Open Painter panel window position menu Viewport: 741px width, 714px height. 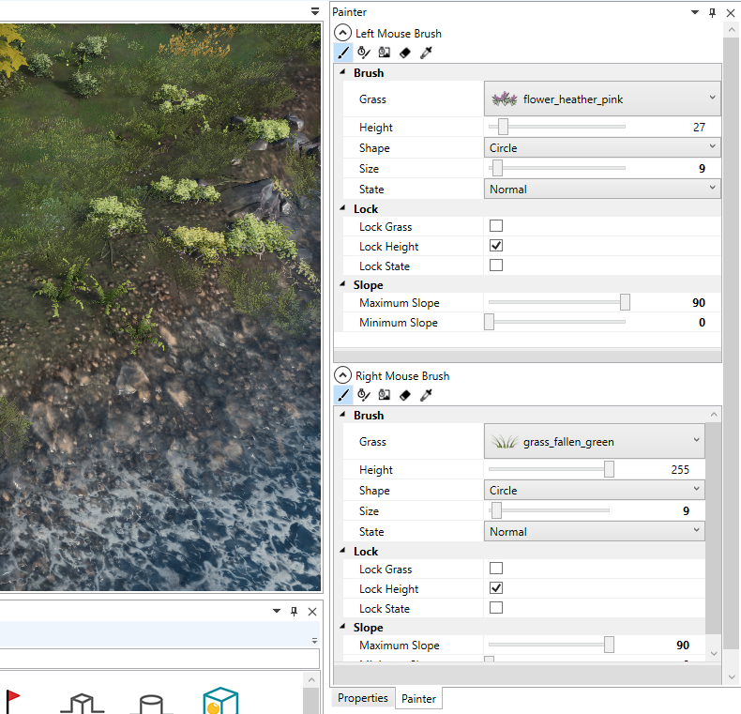pos(695,12)
